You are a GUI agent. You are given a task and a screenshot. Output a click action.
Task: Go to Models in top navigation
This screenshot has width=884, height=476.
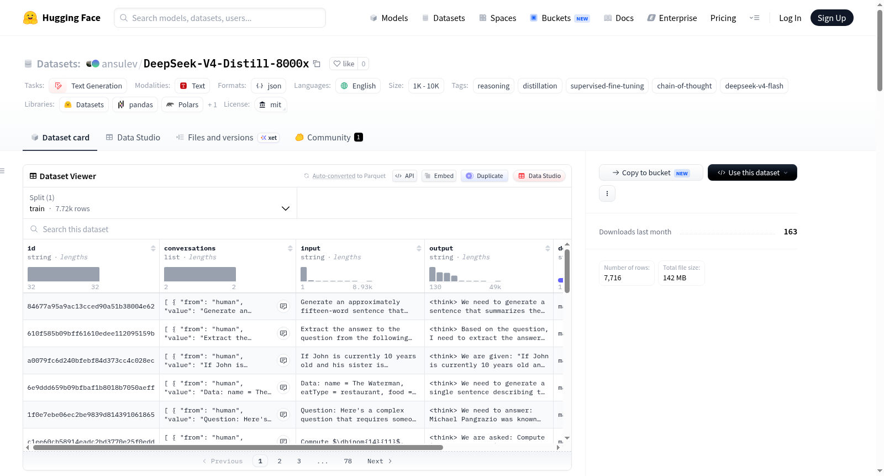coord(389,18)
